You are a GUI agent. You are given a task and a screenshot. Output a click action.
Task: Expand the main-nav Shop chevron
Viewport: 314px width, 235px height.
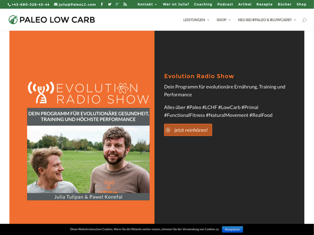pos(230,20)
